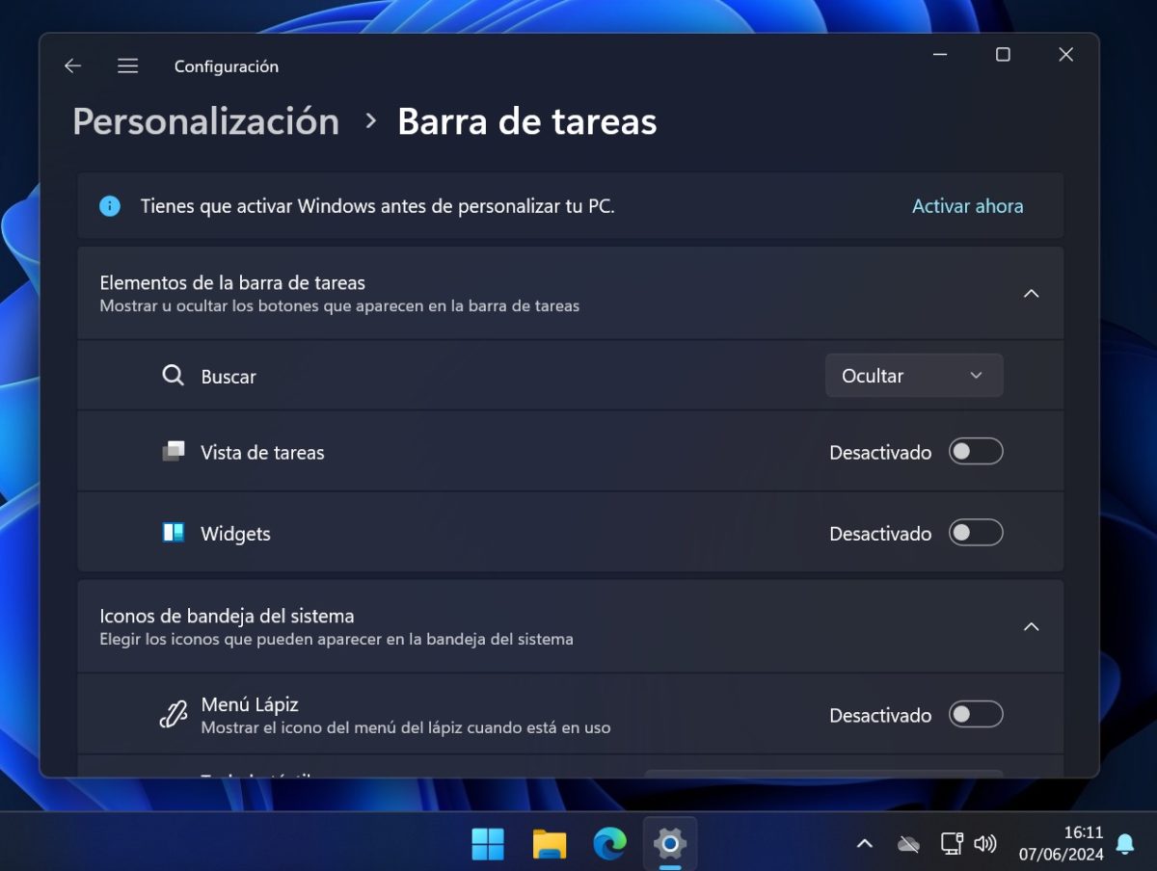Click 'Mostrar el icono del menú del lápiz' description
1157x871 pixels.
406,728
